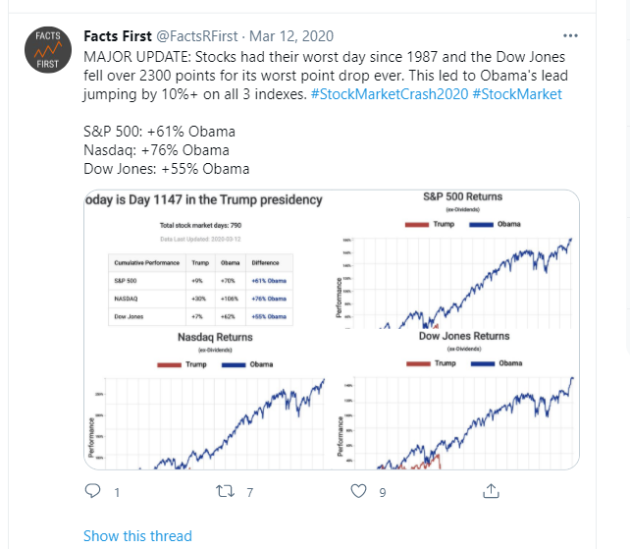The width and height of the screenshot is (630, 549).
Task: Click Show this thread link
Action: point(137,536)
